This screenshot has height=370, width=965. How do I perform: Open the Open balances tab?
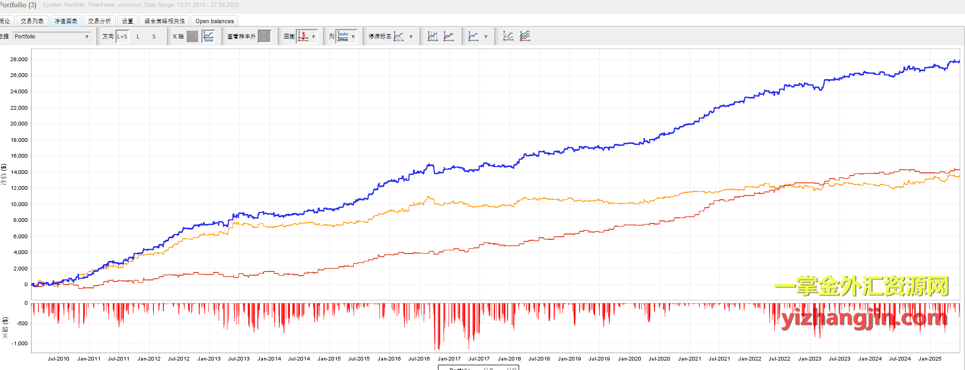click(215, 21)
